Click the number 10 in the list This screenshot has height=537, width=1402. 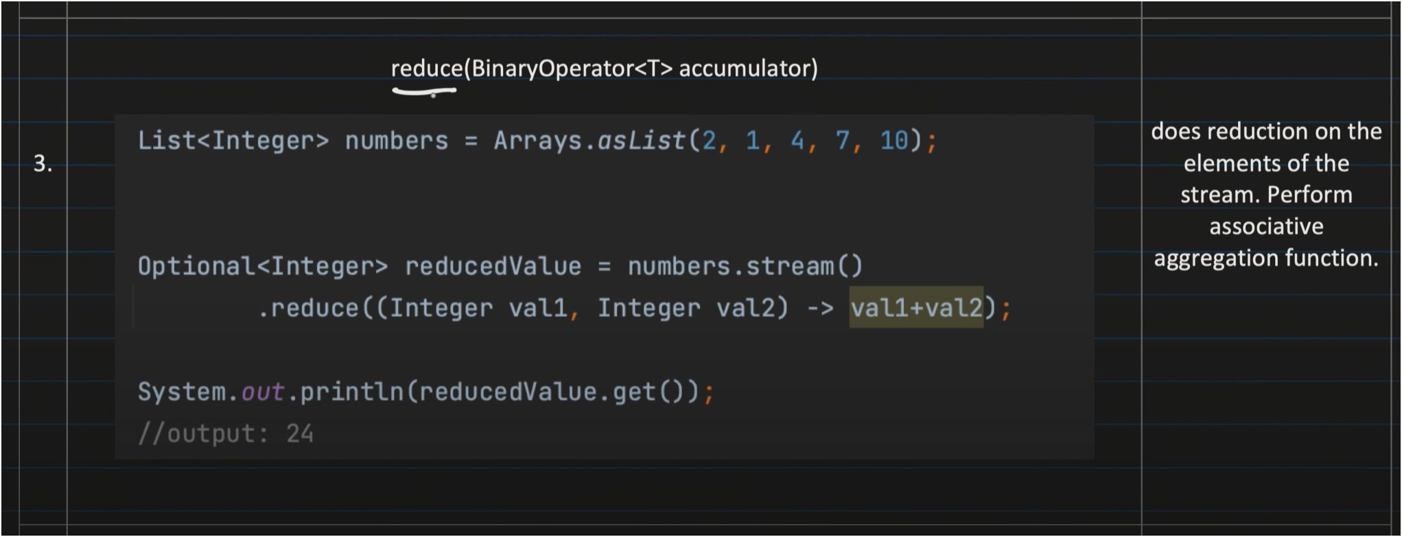point(893,141)
